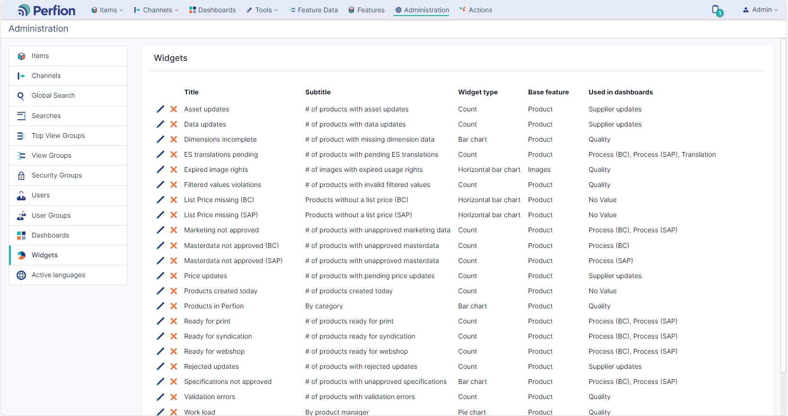The height and width of the screenshot is (416, 788).
Task: Click the 'Images' base feature cell
Action: pyautogui.click(x=540, y=170)
